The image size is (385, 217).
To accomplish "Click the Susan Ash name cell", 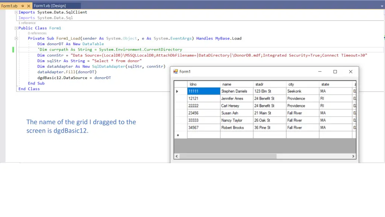I will pyautogui.click(x=237, y=113).
